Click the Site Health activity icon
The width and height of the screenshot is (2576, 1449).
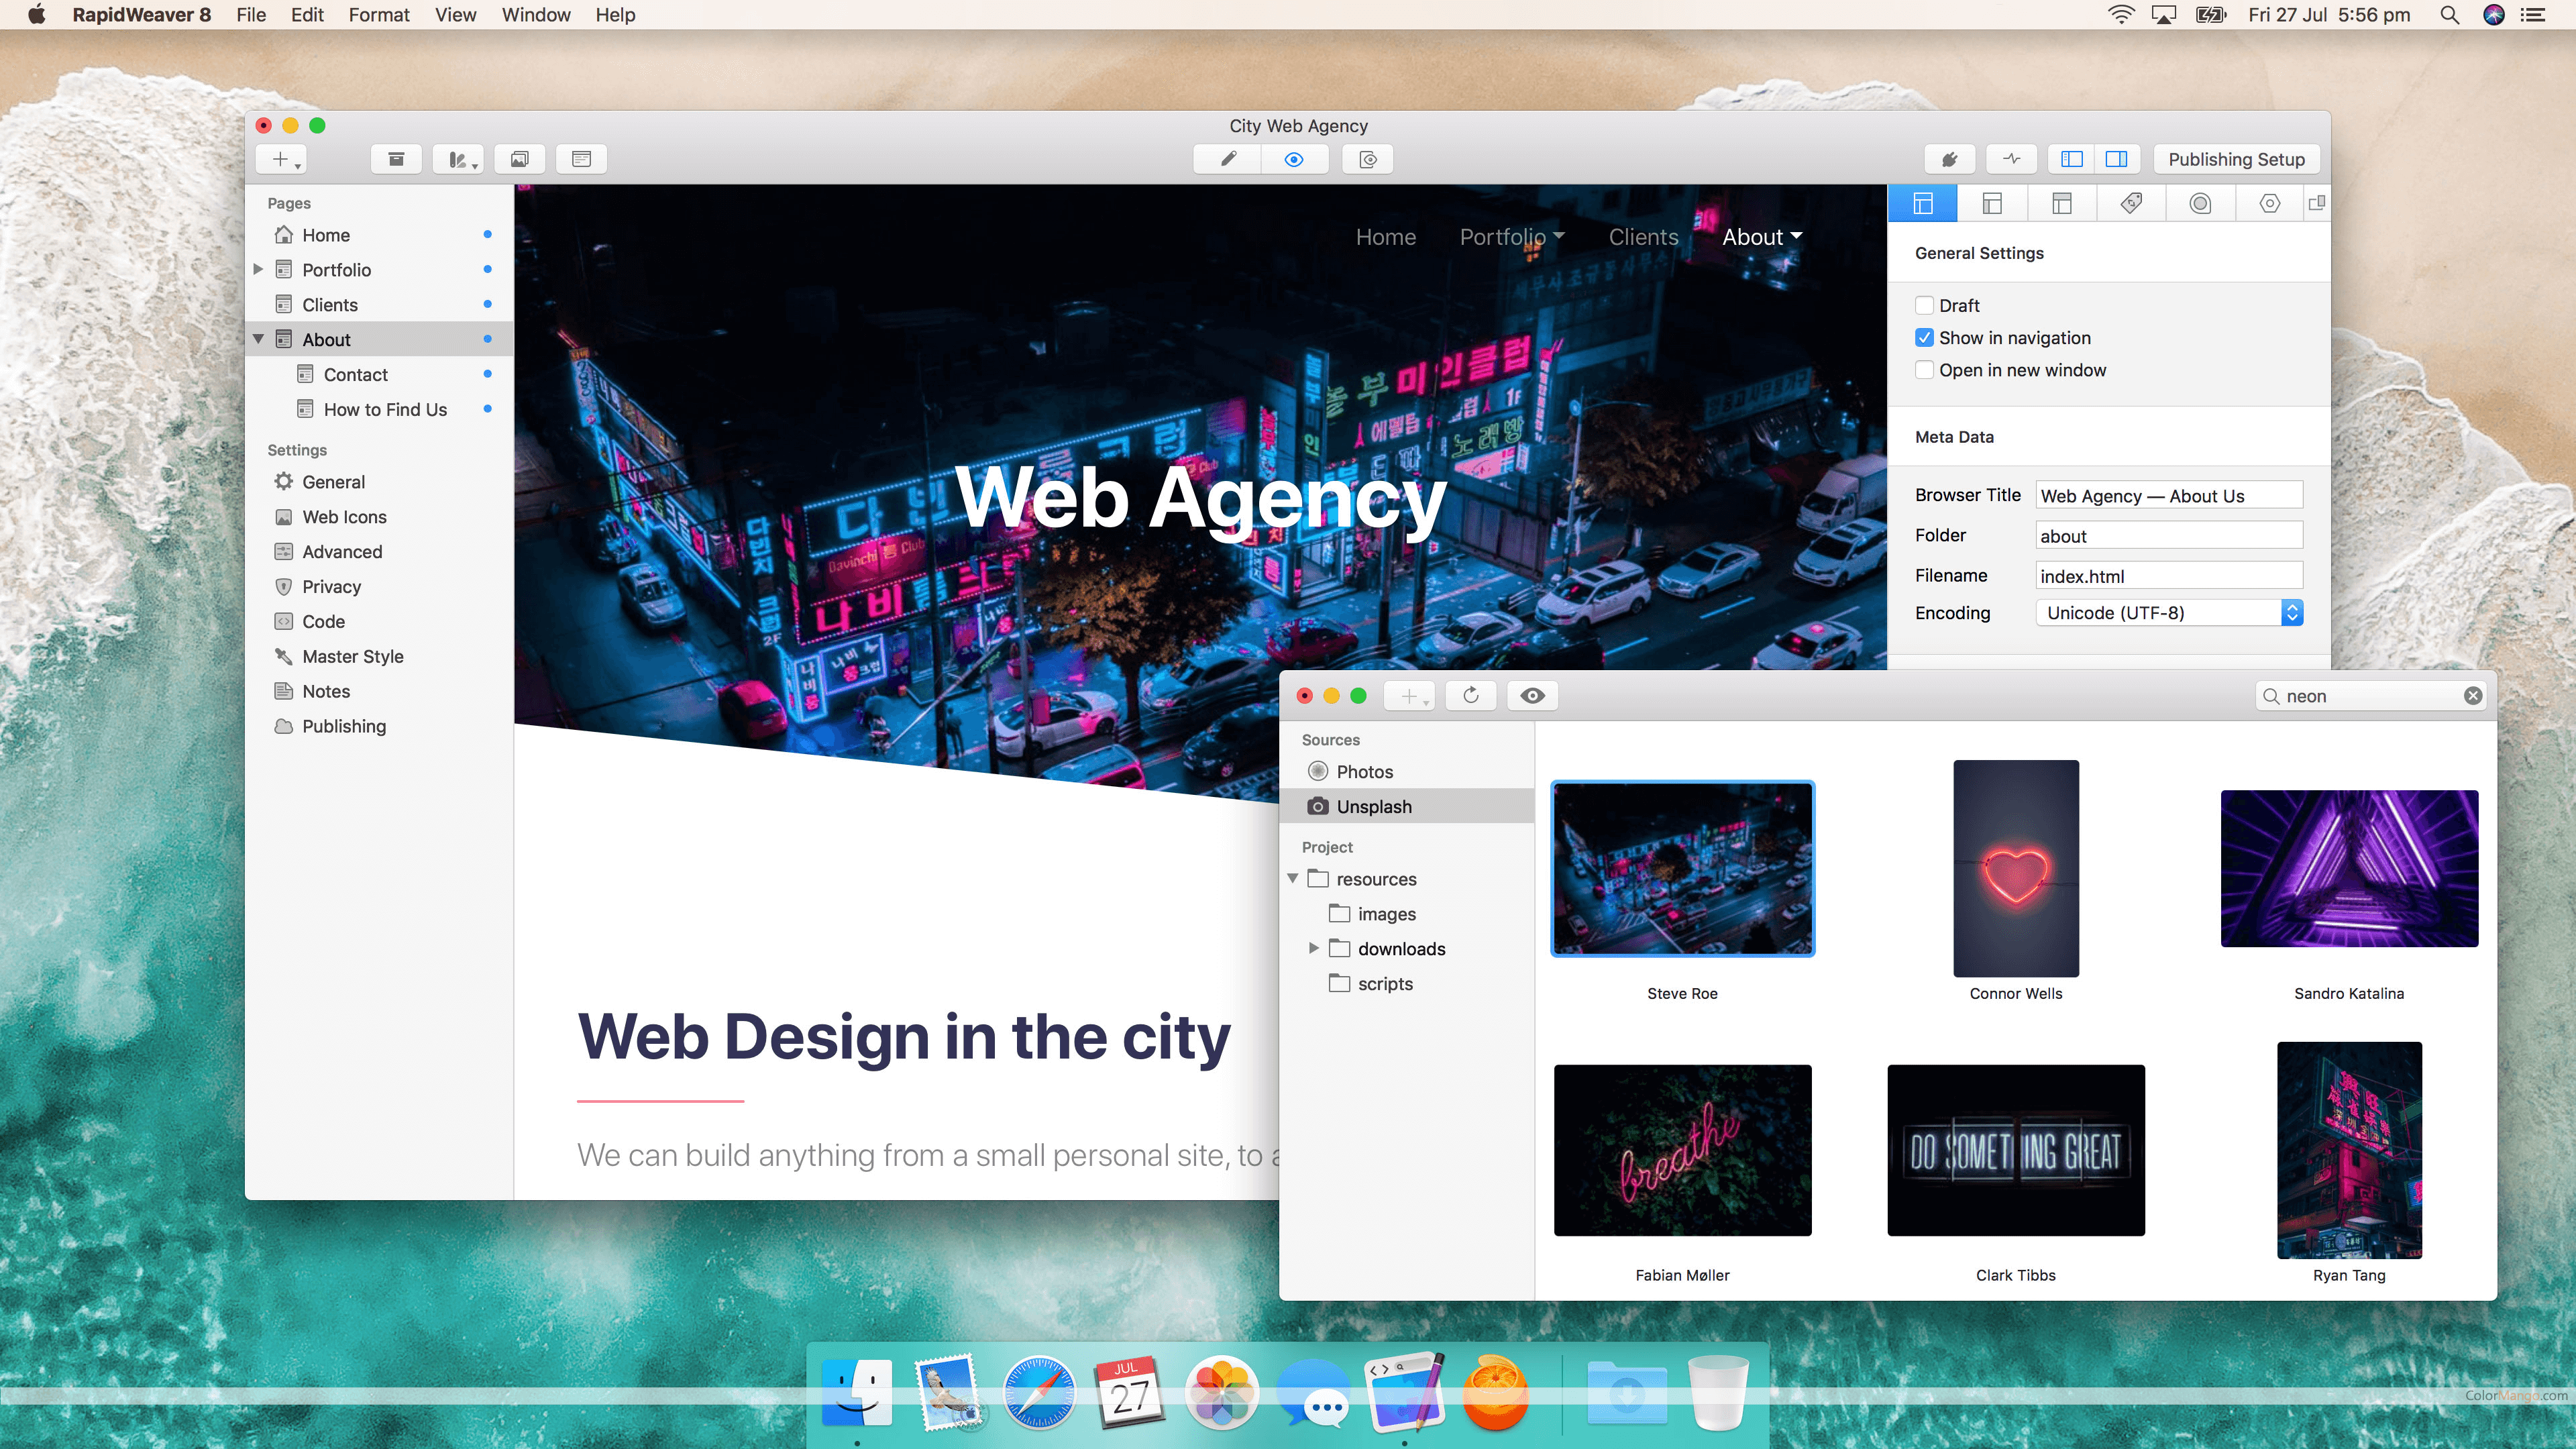[x=2012, y=159]
